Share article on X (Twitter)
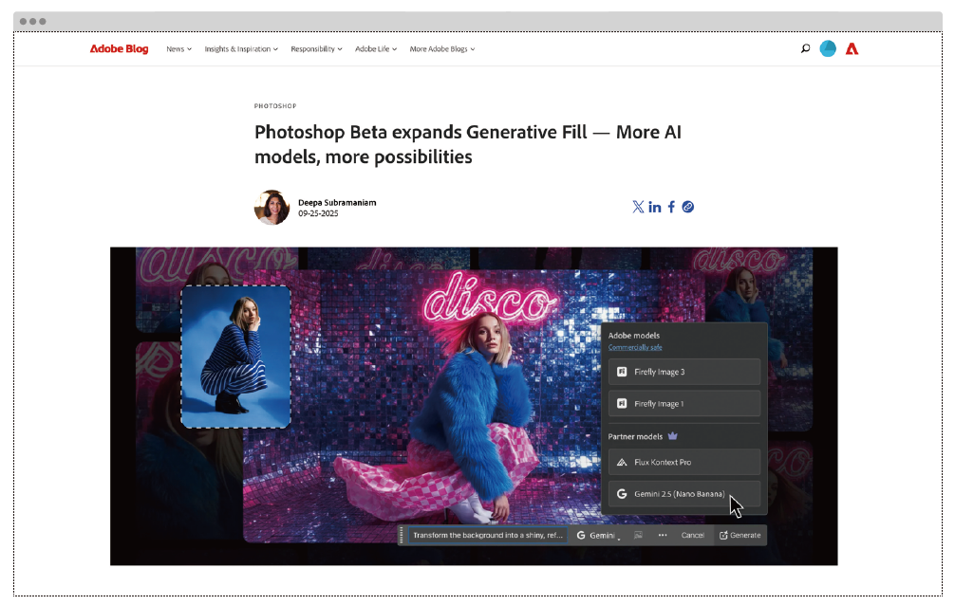The width and height of the screenshot is (955, 605). pyautogui.click(x=638, y=207)
